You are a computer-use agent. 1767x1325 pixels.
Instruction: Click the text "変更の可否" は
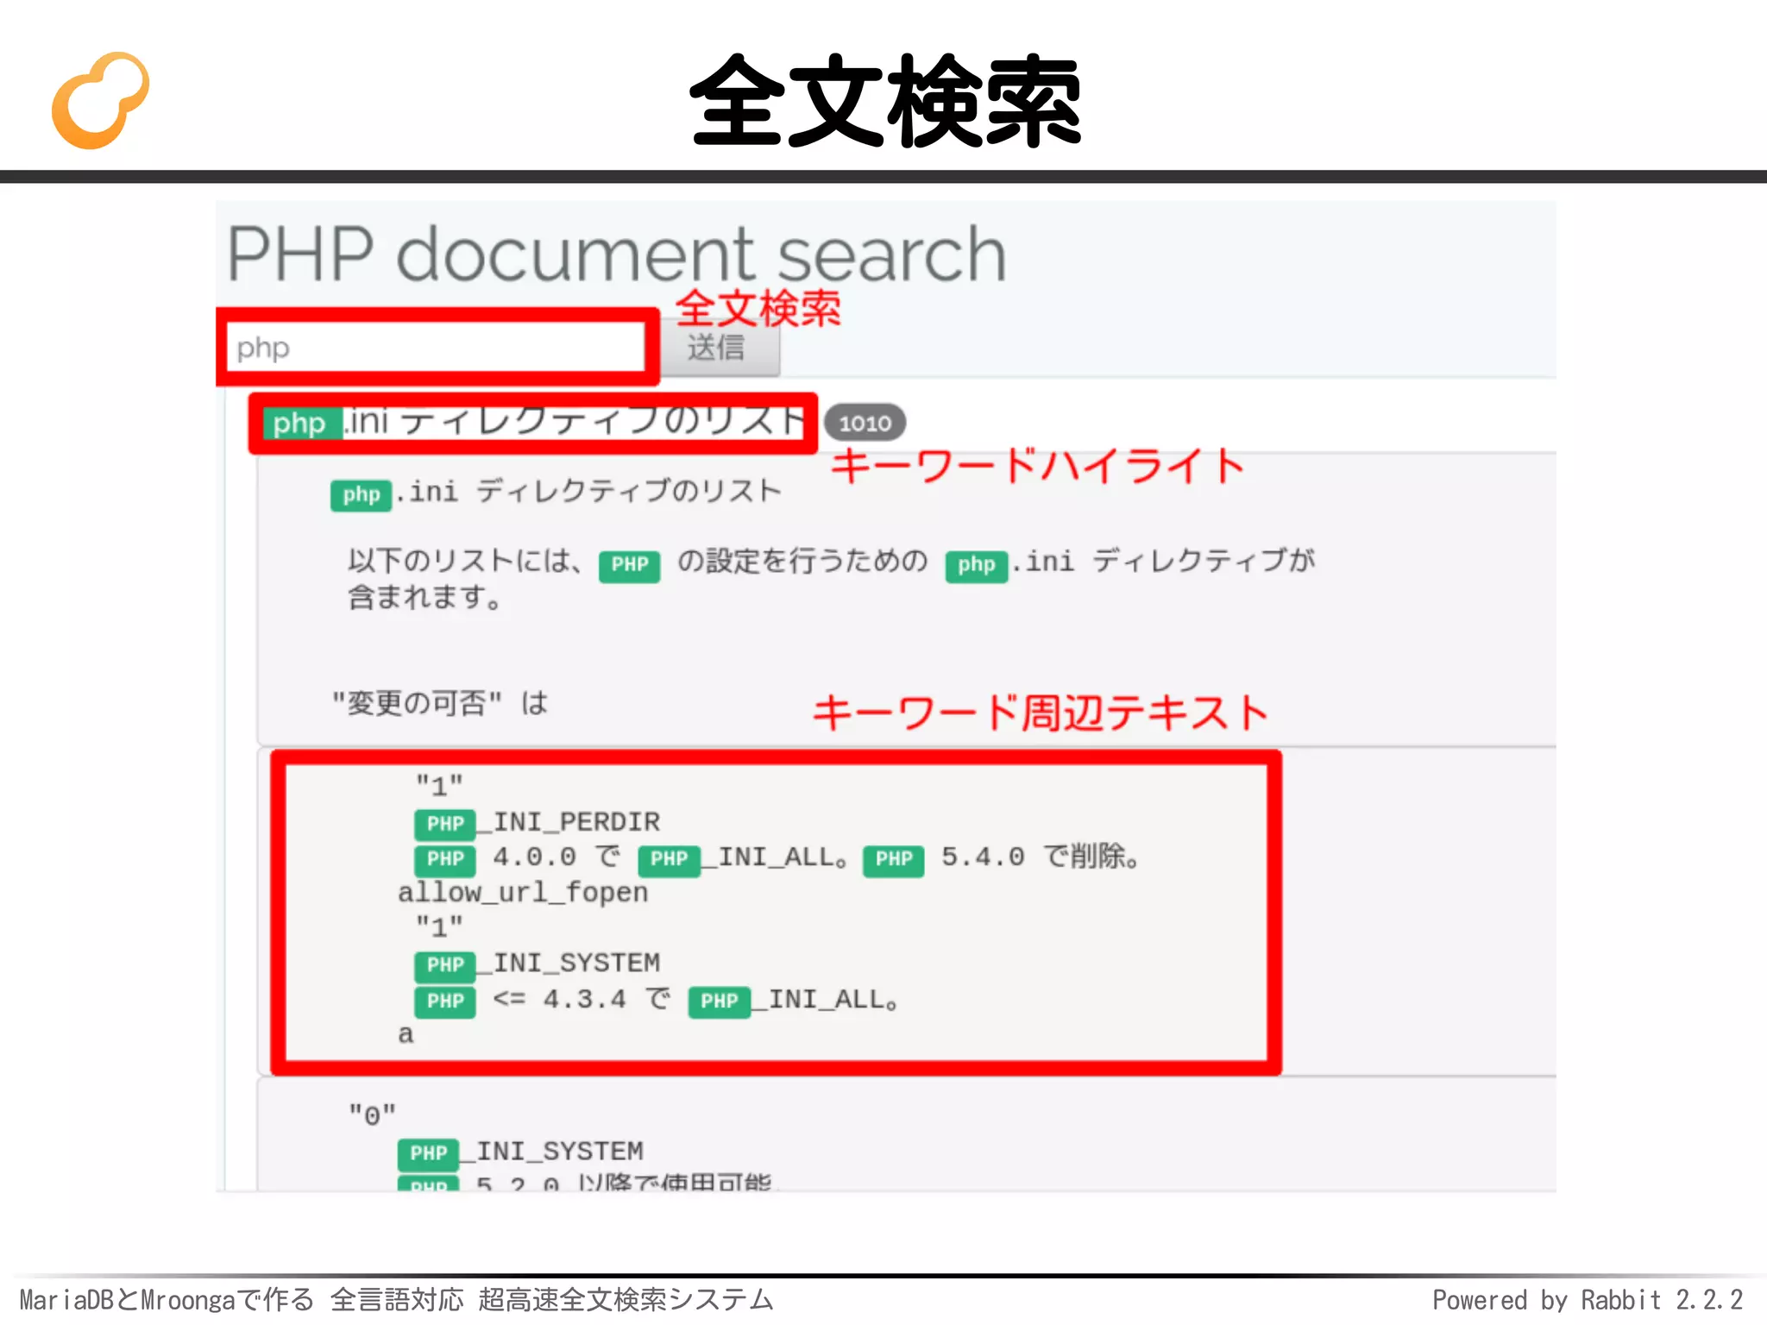pyautogui.click(x=441, y=703)
